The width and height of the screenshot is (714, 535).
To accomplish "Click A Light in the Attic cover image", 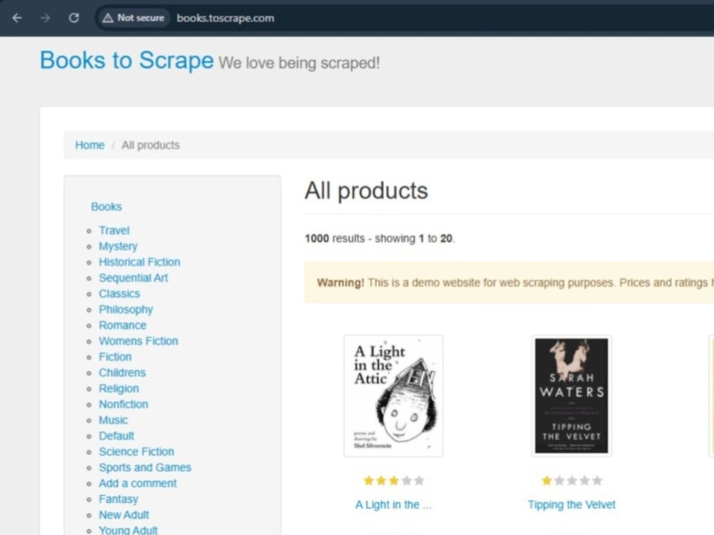I will (x=393, y=396).
